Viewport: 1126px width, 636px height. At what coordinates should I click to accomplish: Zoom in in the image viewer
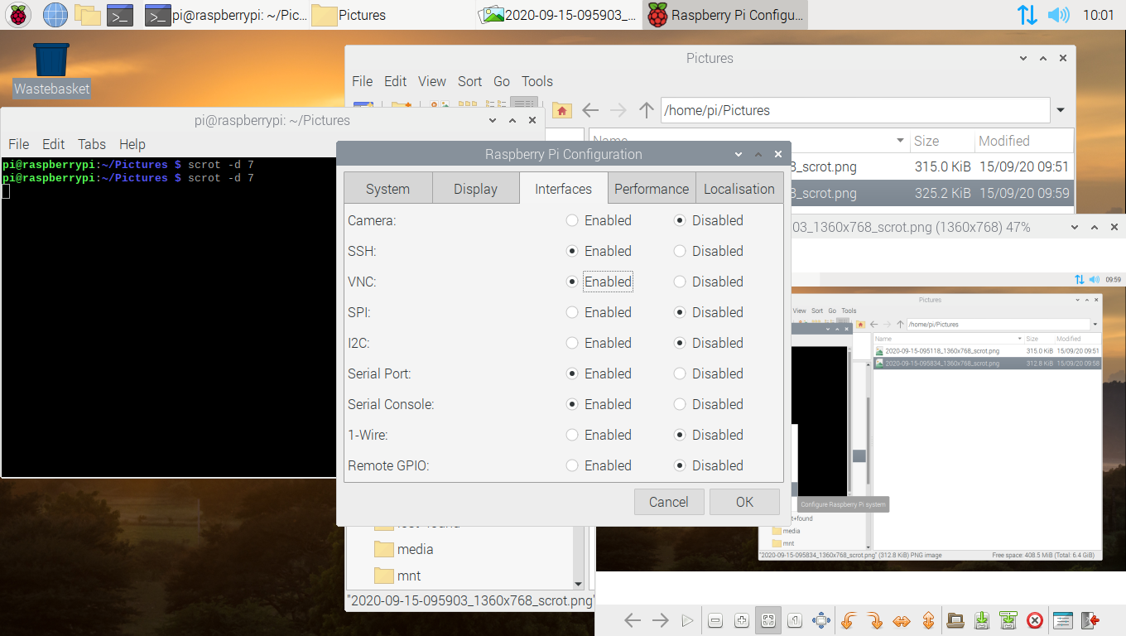pyautogui.click(x=742, y=620)
